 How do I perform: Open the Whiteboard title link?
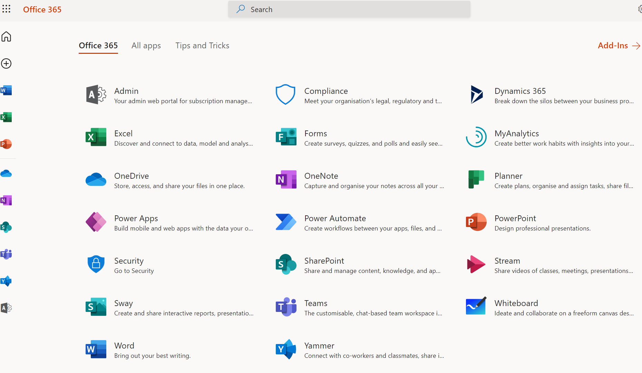point(516,303)
